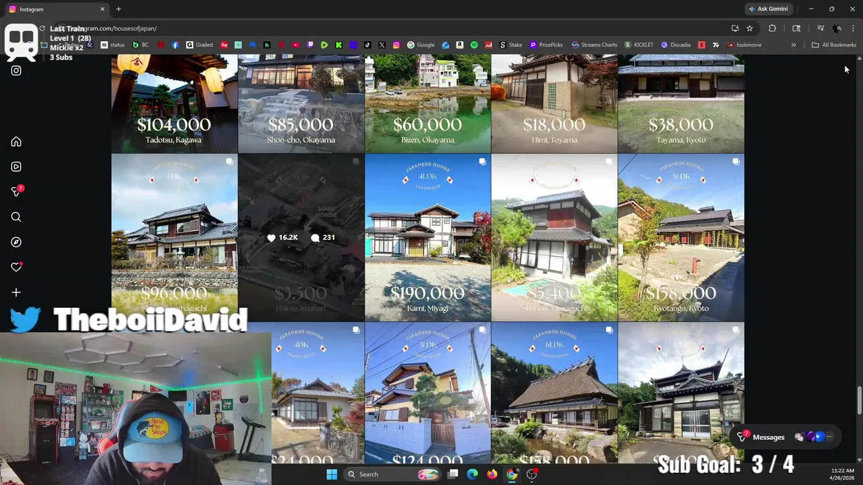Open the $38,000 Tayama, Kyoto post

[681, 104]
